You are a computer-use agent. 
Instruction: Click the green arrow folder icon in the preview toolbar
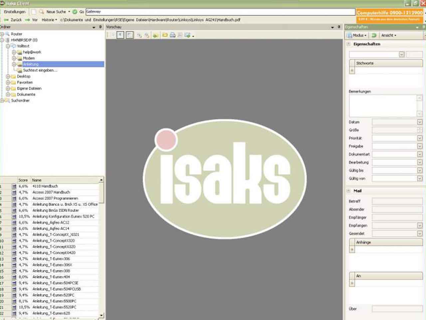pyautogui.click(x=155, y=35)
